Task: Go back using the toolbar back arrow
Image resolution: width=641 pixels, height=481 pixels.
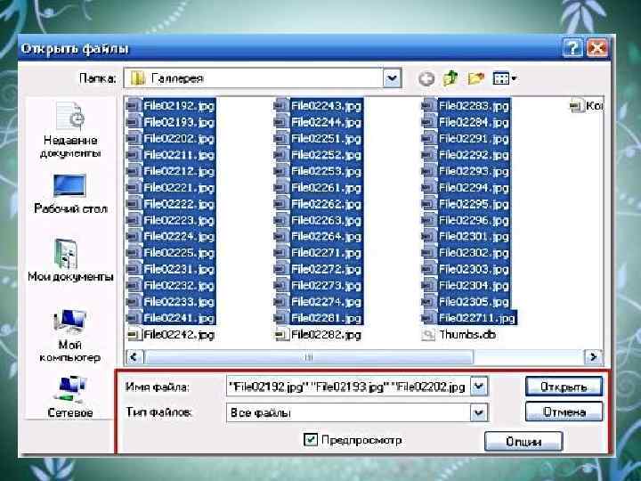Action: 426,78
